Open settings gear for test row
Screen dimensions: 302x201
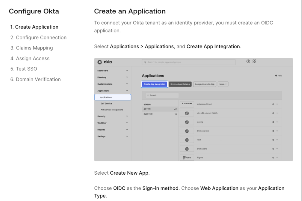click(273, 140)
